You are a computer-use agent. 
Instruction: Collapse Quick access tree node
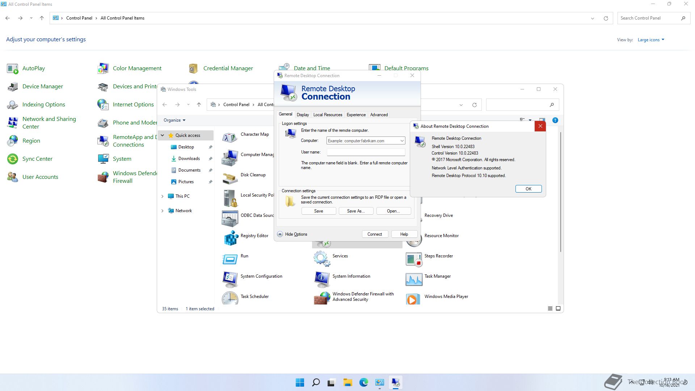pos(163,135)
